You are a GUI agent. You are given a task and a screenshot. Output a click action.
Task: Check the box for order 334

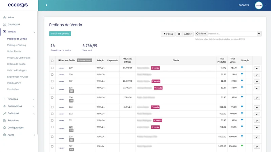tap(52, 98)
